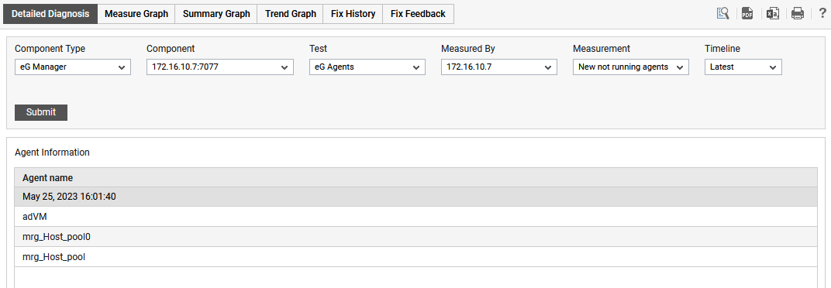Open the Measurement dropdown list
The image size is (831, 288).
[631, 67]
